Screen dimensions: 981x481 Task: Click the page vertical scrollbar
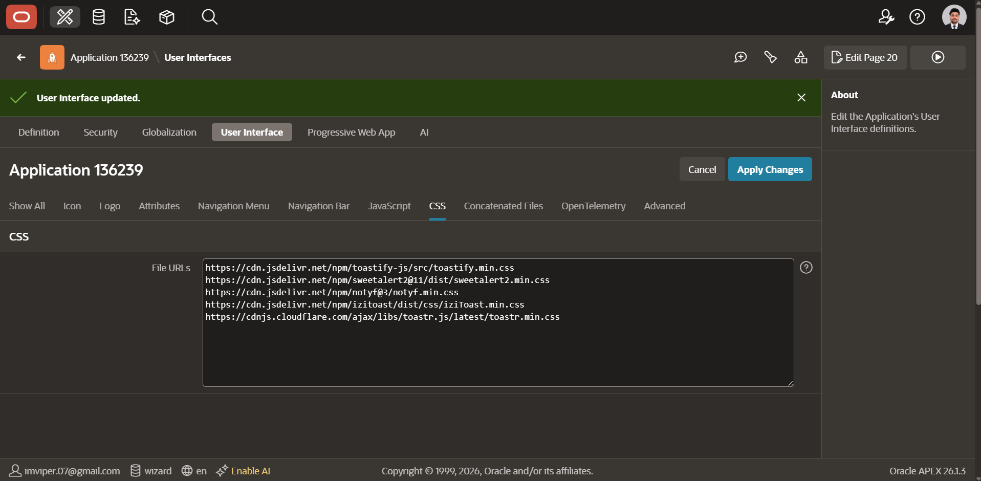(978, 156)
